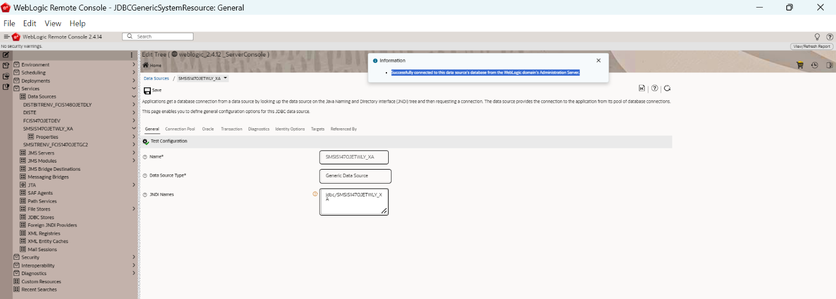
Task: Select the General tab
Action: (x=152, y=129)
